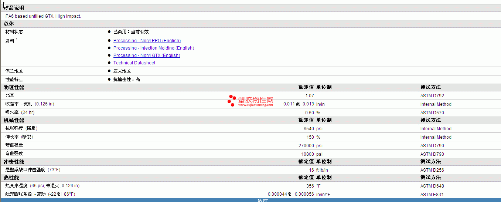Click the 产品说明 section header
This screenshot has width=501, height=202.
coord(14,8)
